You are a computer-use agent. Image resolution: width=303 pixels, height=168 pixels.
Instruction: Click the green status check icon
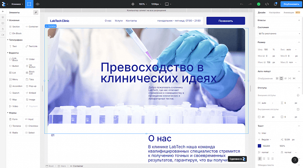259,4
